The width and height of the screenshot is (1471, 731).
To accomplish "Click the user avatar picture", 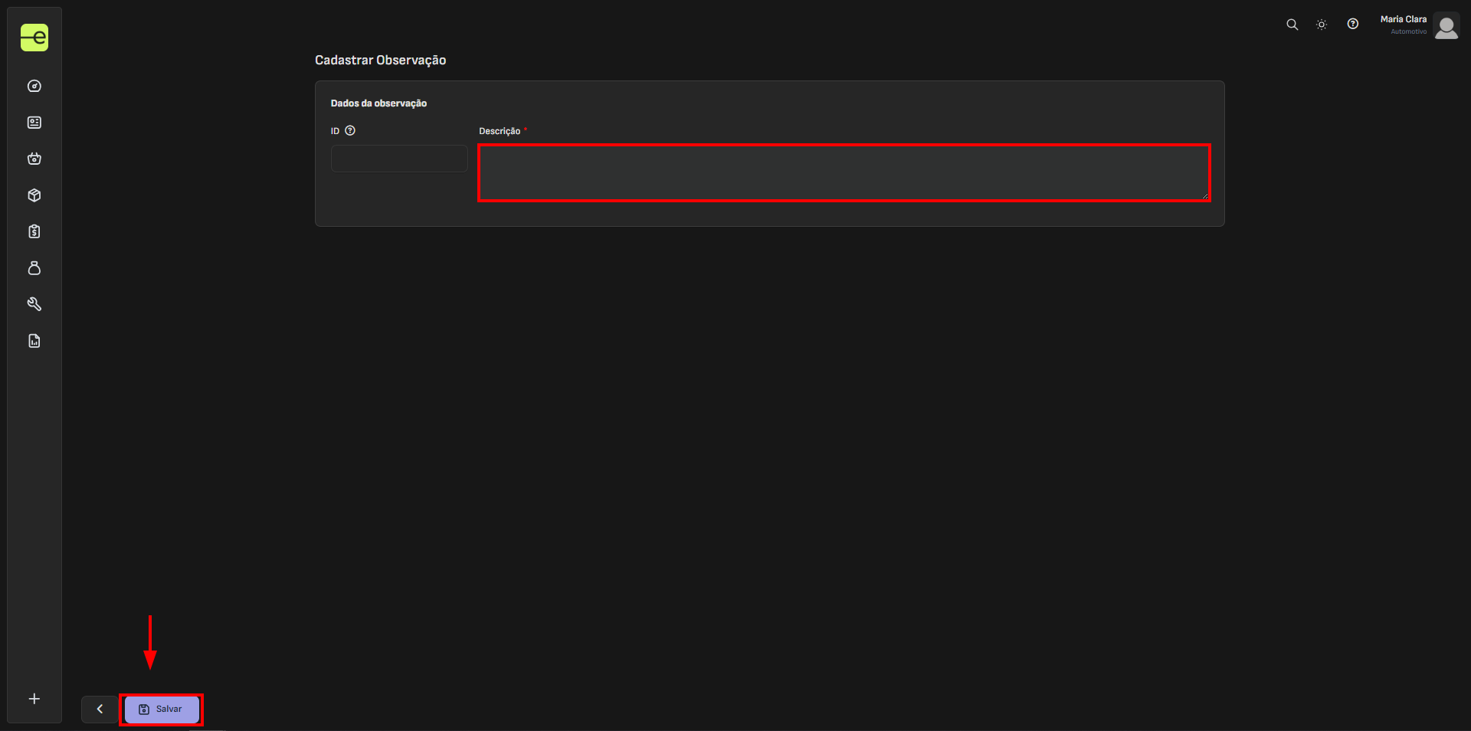I will 1446,26.
